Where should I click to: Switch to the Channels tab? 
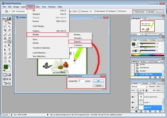(145, 83)
